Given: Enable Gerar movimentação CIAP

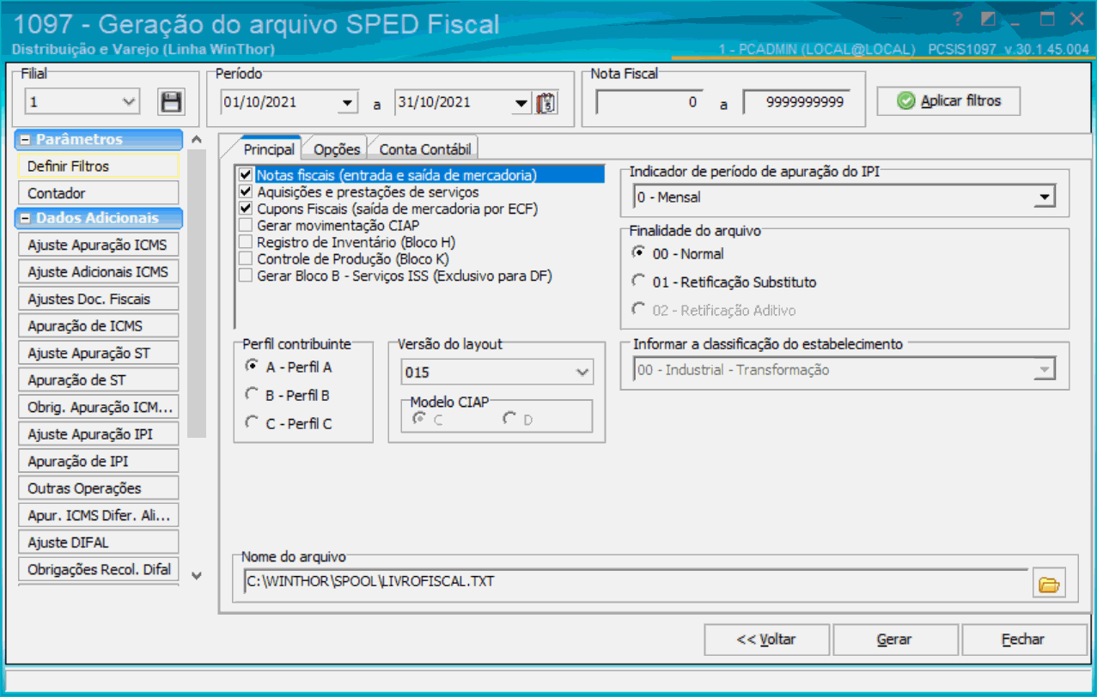Looking at the screenshot, I should coord(246,225).
